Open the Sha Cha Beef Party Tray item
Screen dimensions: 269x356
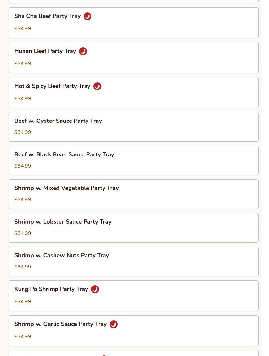pos(47,16)
